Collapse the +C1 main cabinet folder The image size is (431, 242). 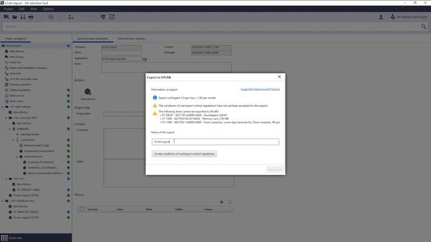(x=3, y=107)
